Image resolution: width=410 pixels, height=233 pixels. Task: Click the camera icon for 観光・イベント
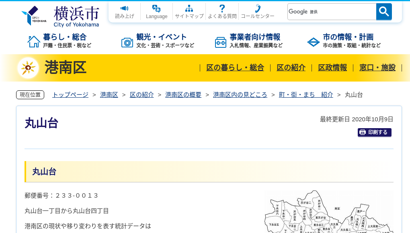[127, 41]
